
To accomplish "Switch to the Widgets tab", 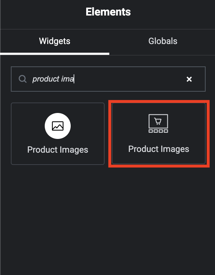I will 54,41.
